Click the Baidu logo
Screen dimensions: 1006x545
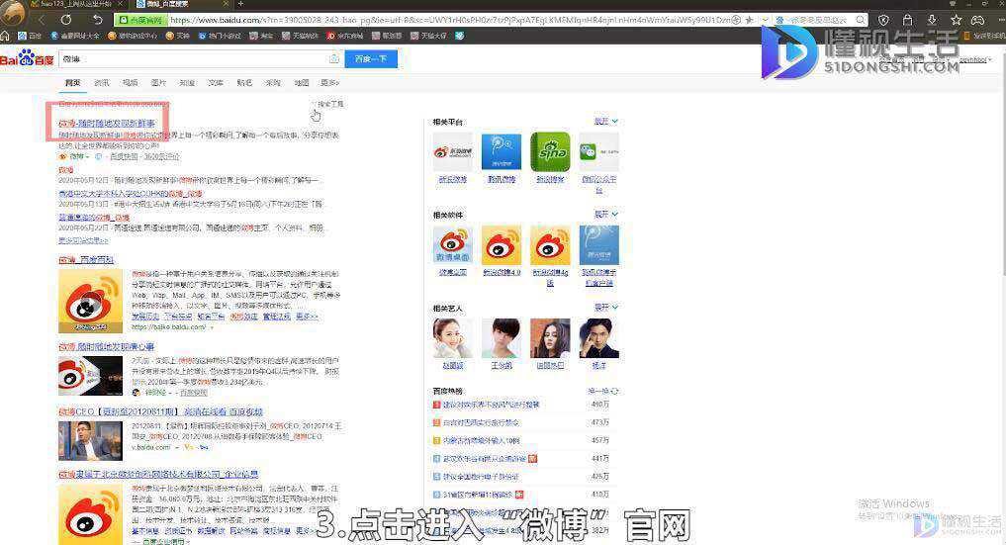click(x=27, y=59)
